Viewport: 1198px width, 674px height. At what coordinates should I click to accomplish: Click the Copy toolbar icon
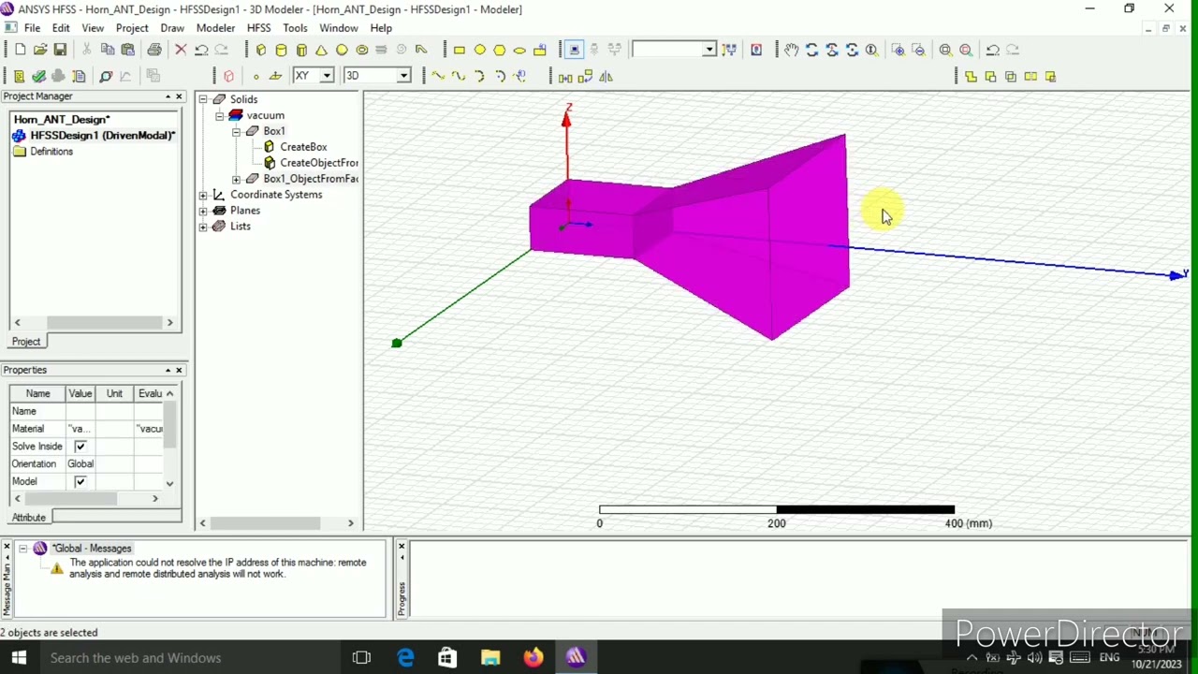pyautogui.click(x=108, y=50)
